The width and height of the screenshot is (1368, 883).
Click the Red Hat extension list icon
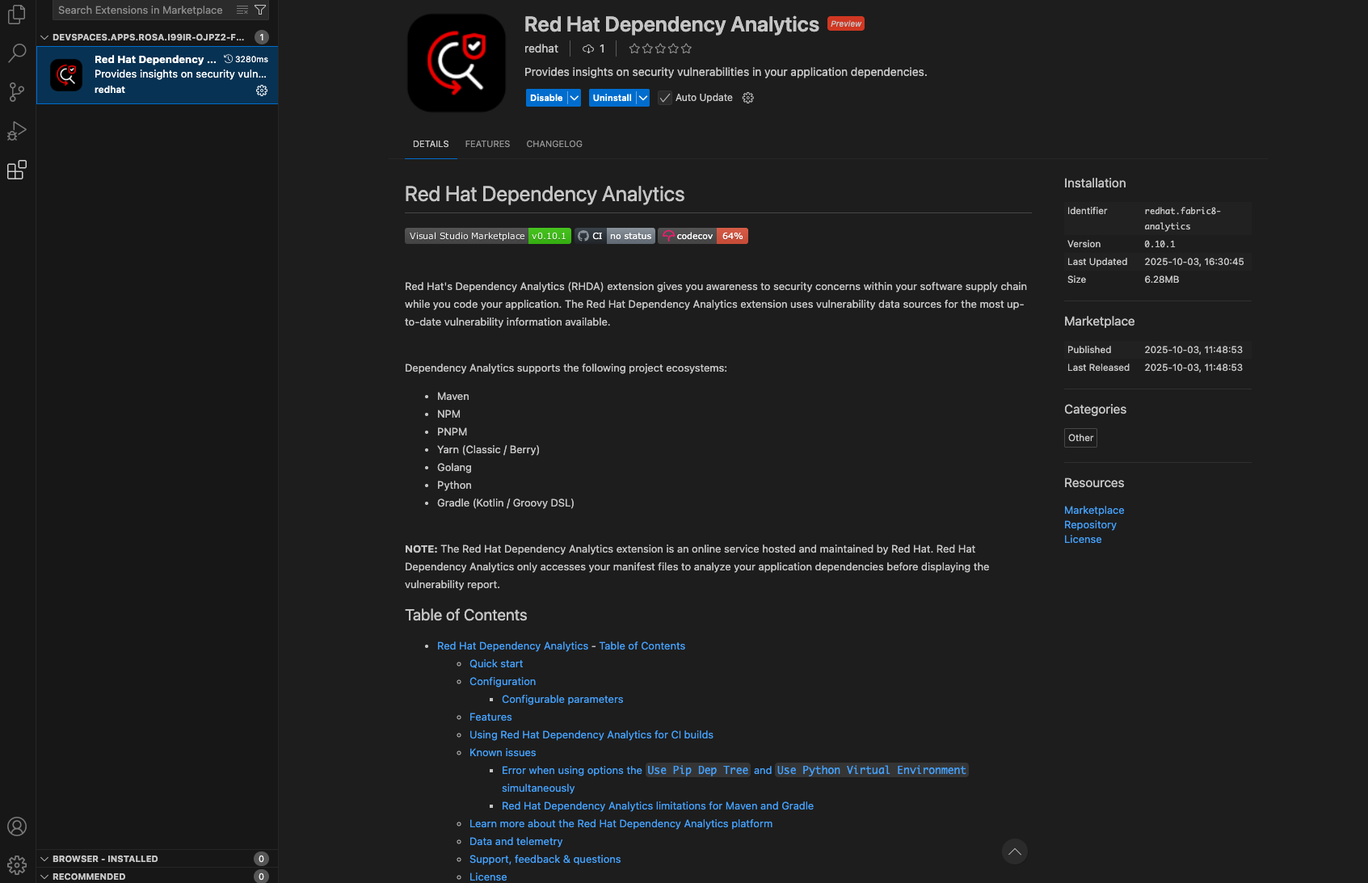pos(66,75)
